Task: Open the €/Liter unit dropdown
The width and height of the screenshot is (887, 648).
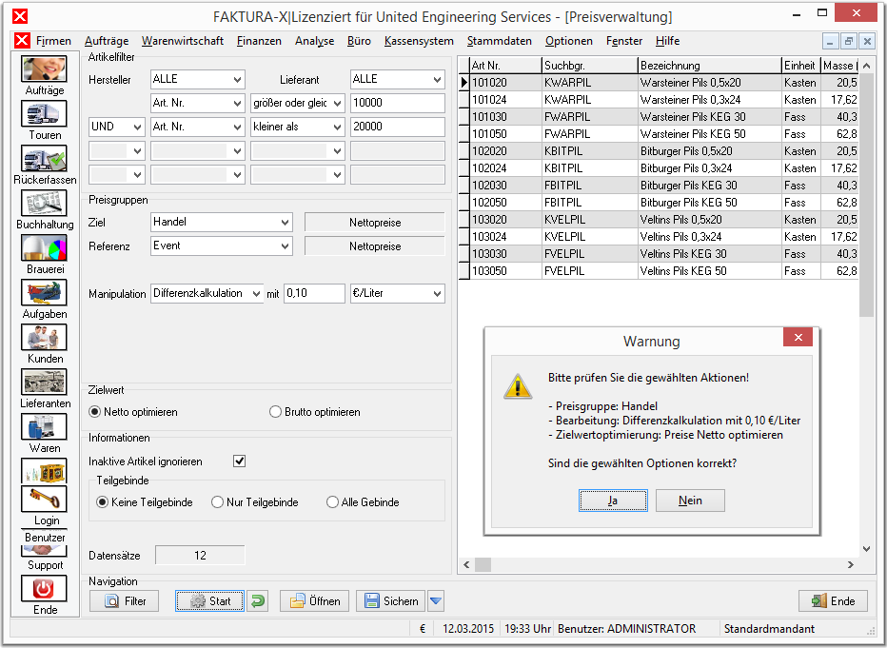Action: tap(397, 293)
